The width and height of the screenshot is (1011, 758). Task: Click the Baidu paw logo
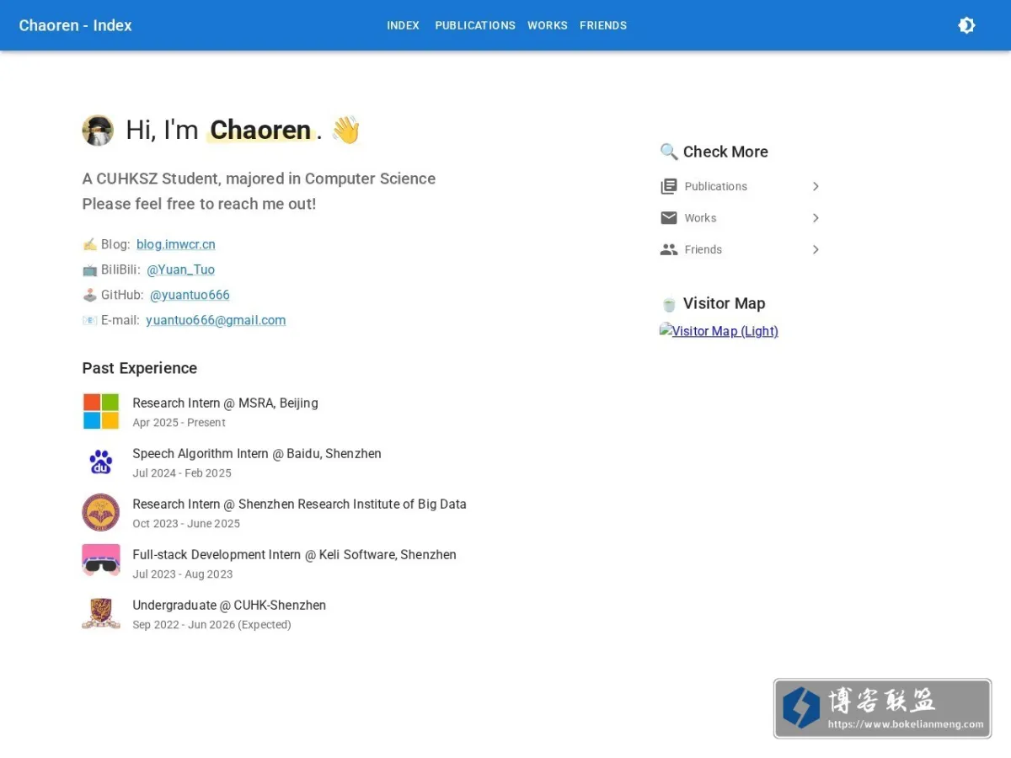tap(101, 462)
